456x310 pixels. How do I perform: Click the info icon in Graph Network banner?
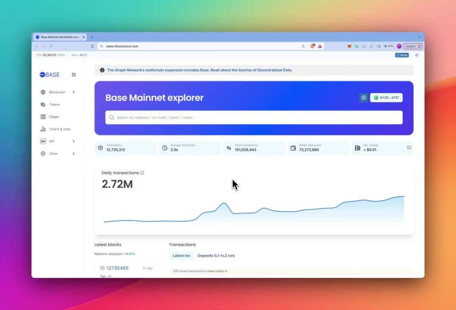pyautogui.click(x=102, y=70)
